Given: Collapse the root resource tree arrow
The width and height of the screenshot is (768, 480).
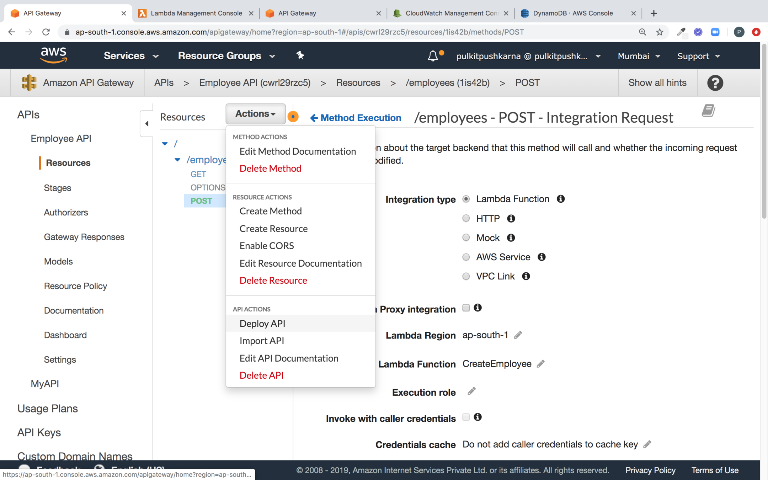Looking at the screenshot, I should click(165, 144).
